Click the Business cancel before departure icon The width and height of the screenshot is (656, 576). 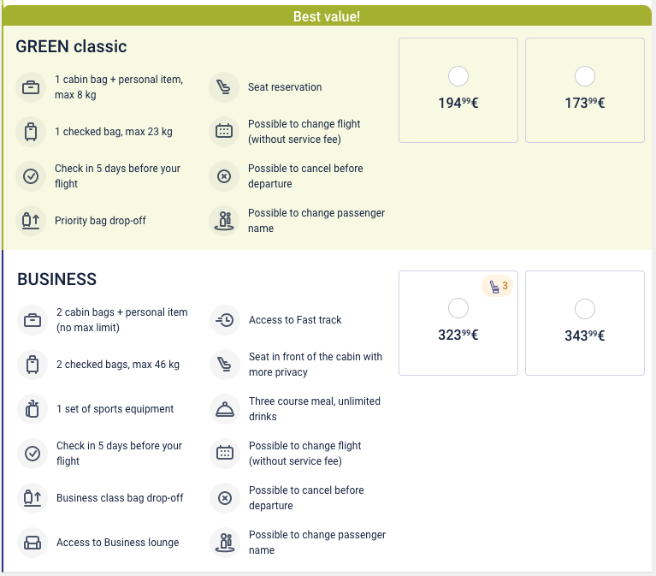225,498
